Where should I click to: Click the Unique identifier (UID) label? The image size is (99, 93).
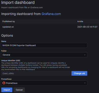[x=11, y=61]
